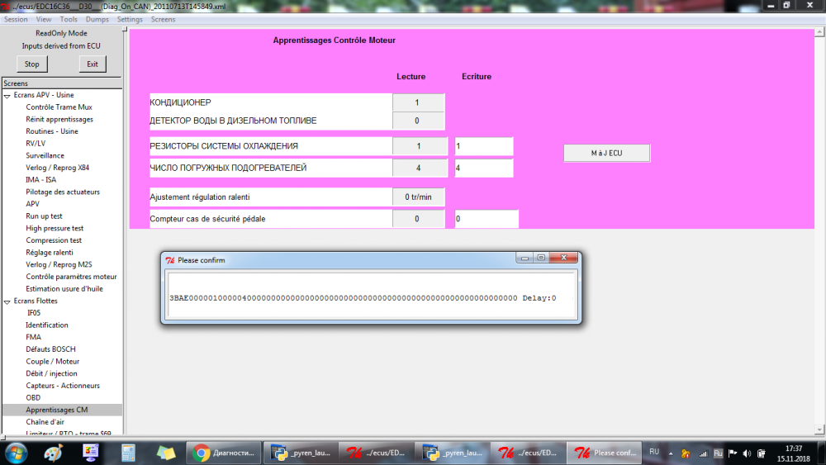
Task: Click the RU language indicator in tray
Action: [x=653, y=453]
